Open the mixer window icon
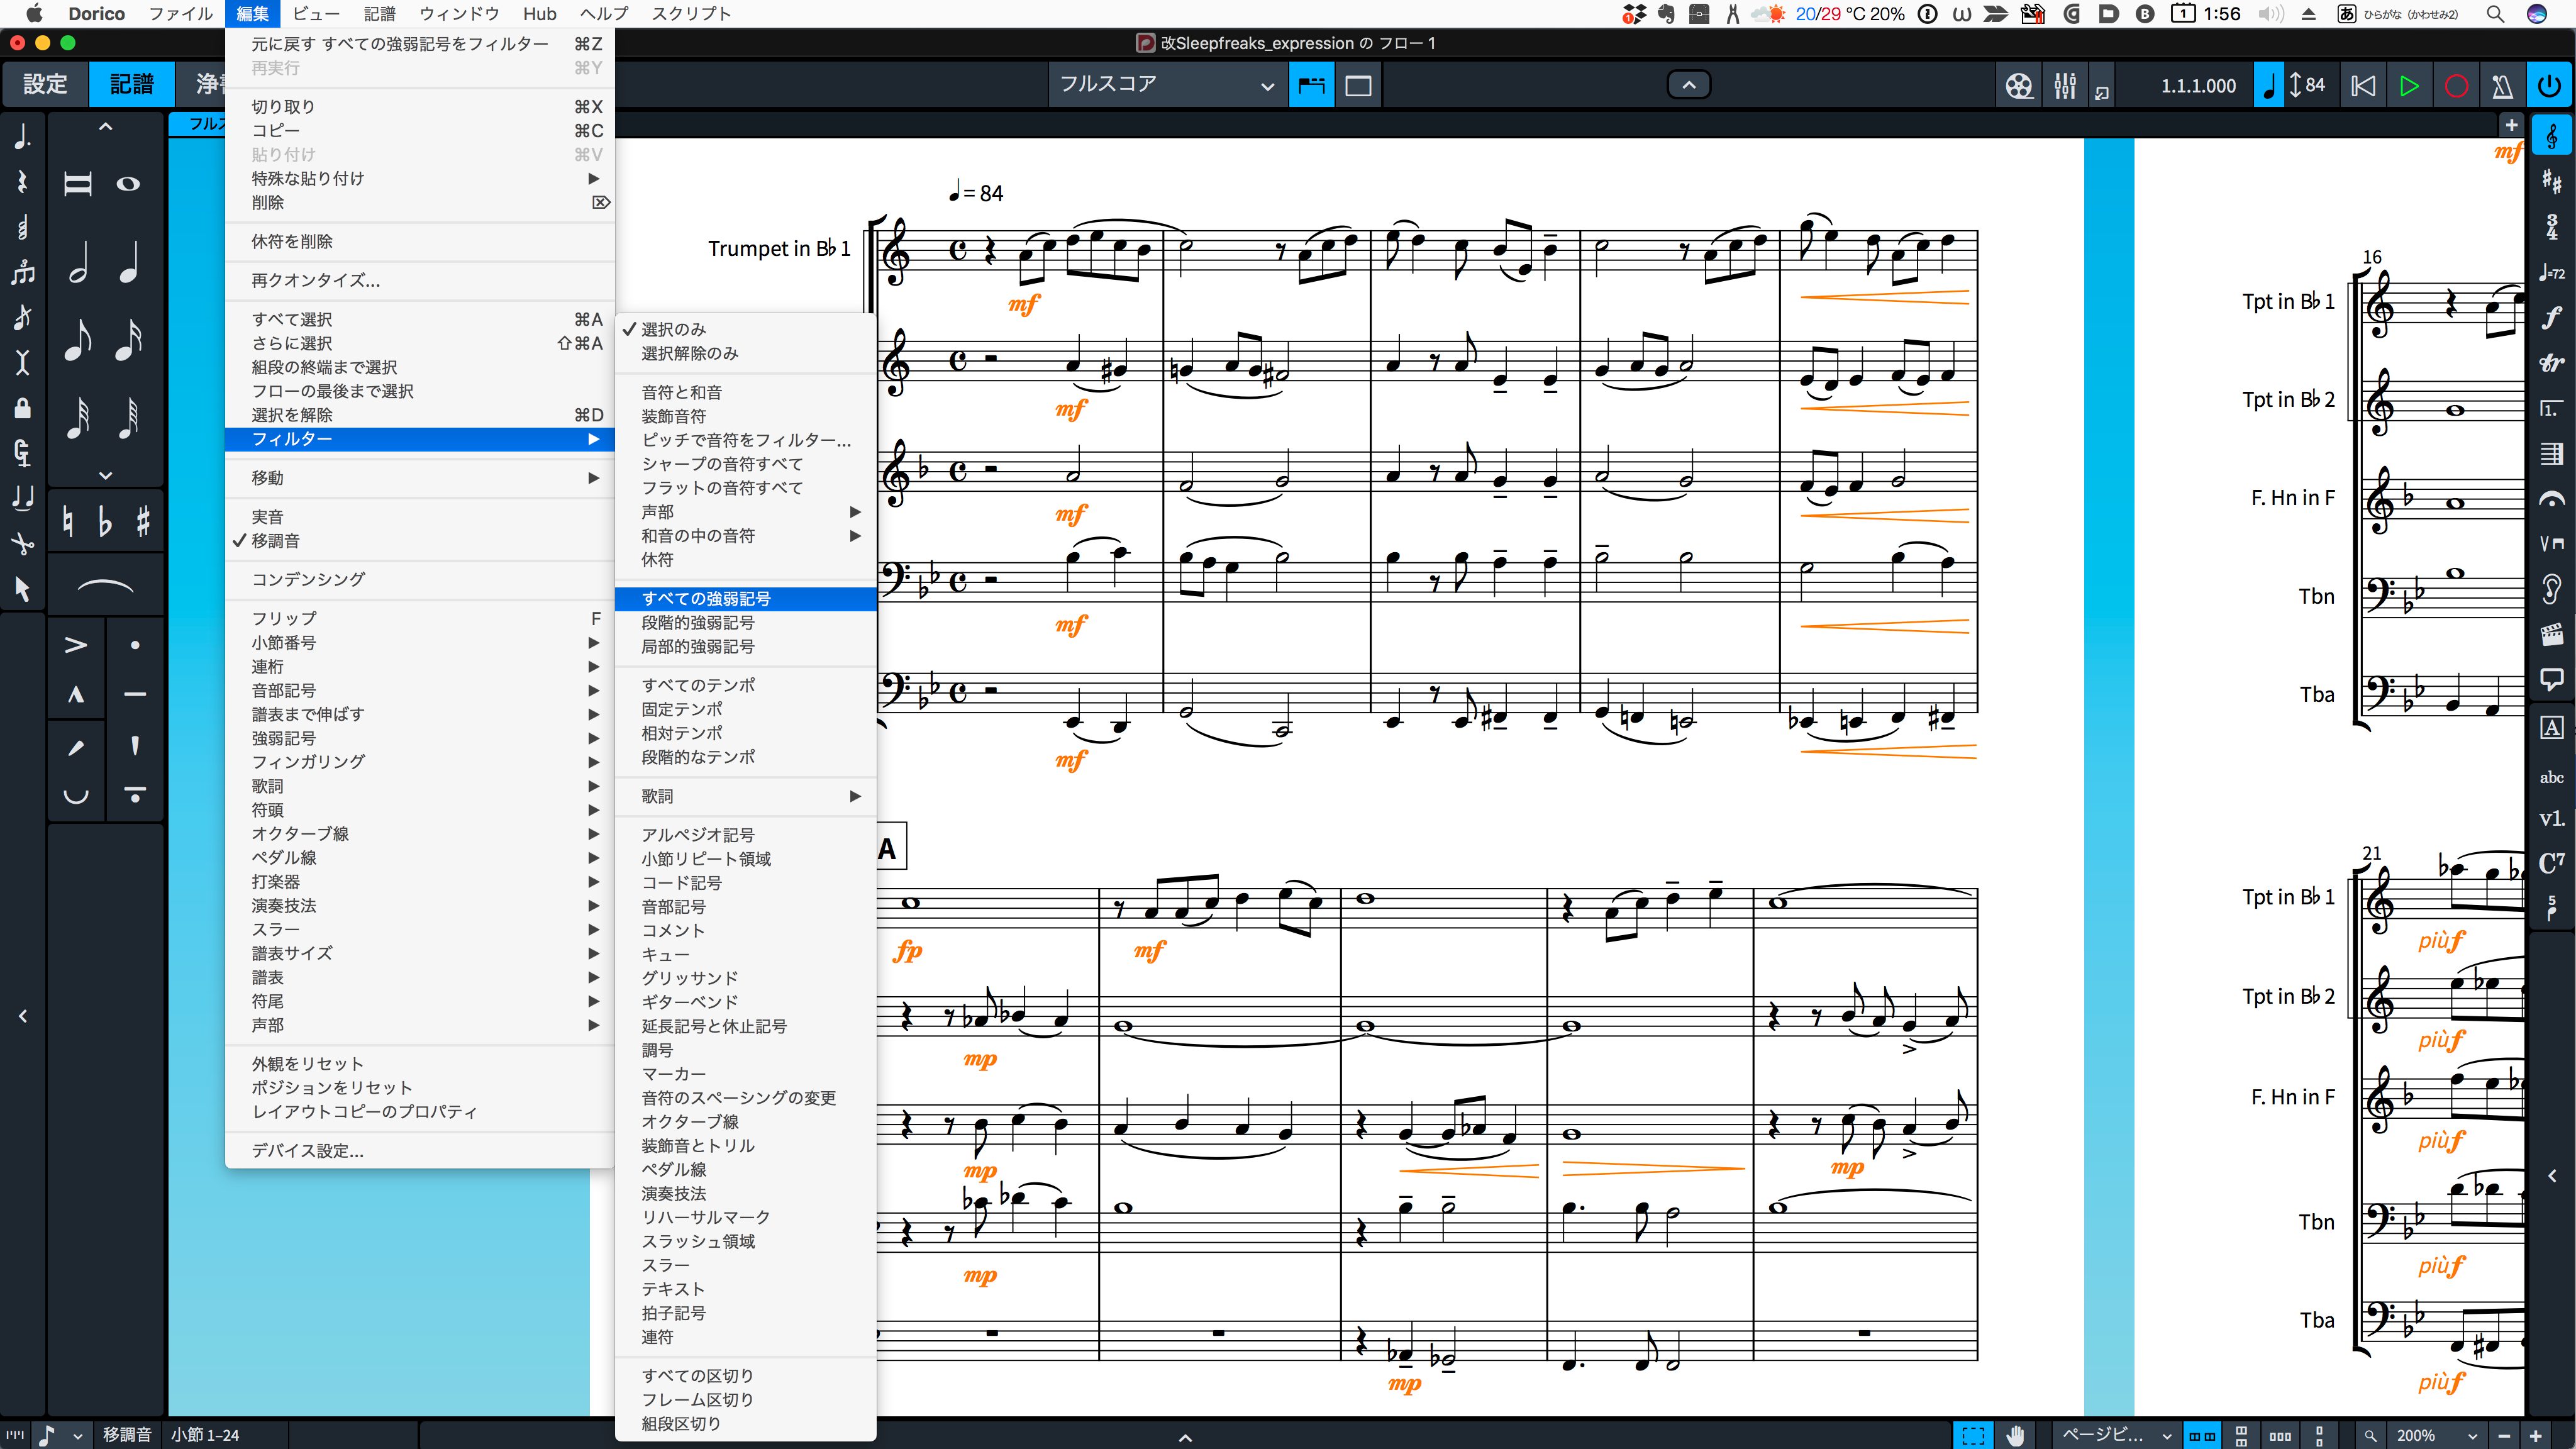The height and width of the screenshot is (1449, 2576). point(2065,85)
